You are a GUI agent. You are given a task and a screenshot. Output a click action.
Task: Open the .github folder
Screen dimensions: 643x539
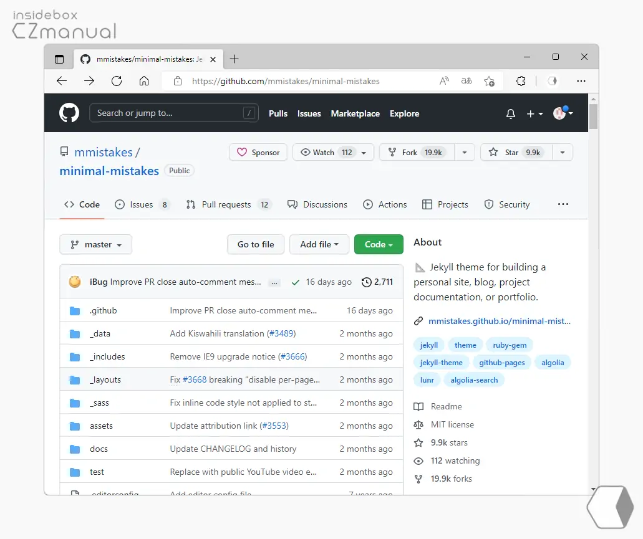[104, 310]
